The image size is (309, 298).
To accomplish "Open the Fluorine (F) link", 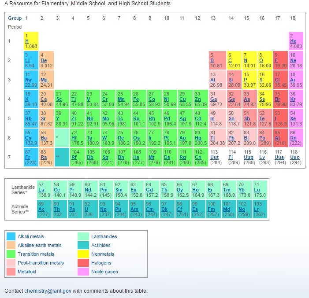I will tap(276, 60).
